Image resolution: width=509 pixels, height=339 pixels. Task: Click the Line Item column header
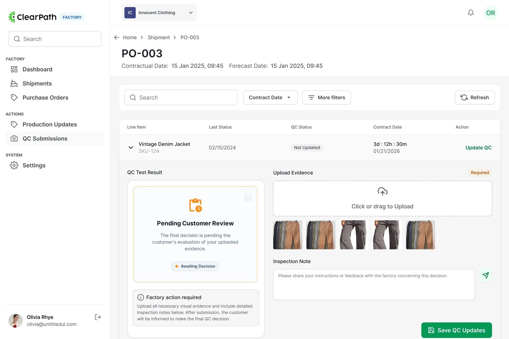click(x=136, y=127)
